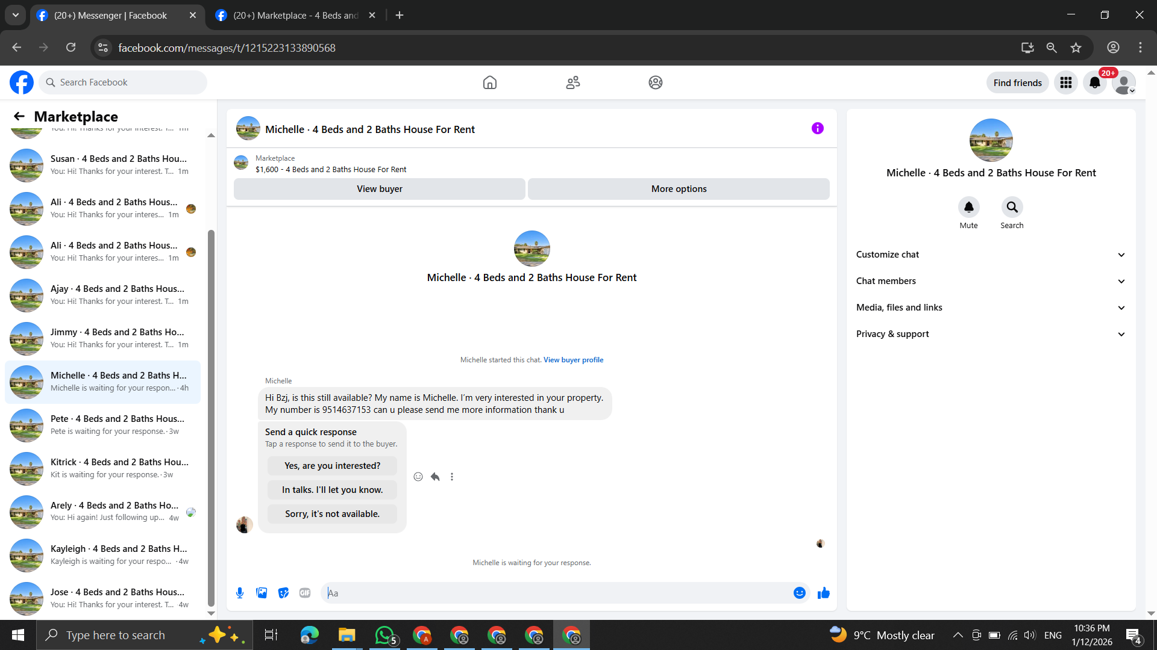Open the sticker picker
This screenshot has height=650, width=1157.
(283, 593)
